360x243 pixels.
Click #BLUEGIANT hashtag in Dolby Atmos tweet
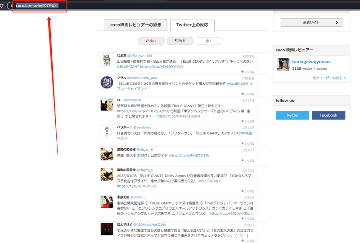point(209,181)
